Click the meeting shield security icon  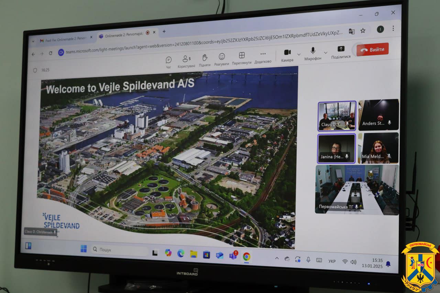tap(35, 70)
